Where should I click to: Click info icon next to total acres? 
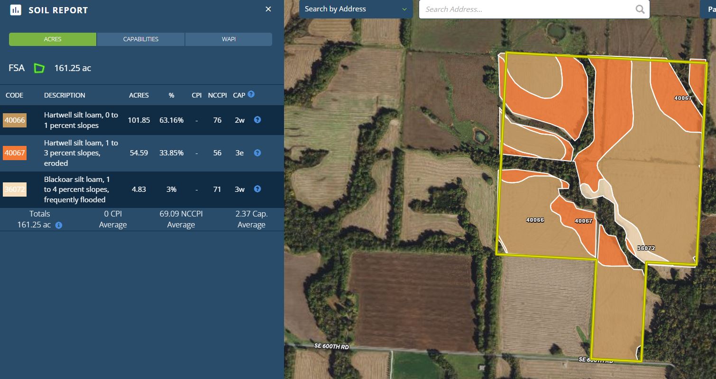click(x=59, y=226)
